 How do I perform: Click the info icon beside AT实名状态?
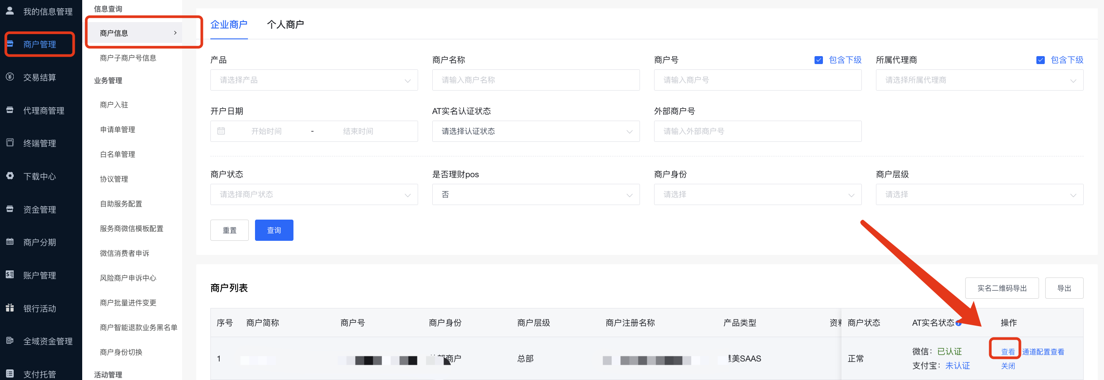(x=959, y=323)
